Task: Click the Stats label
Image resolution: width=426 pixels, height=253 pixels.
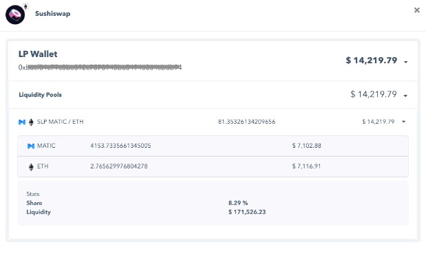Action: tap(33, 194)
